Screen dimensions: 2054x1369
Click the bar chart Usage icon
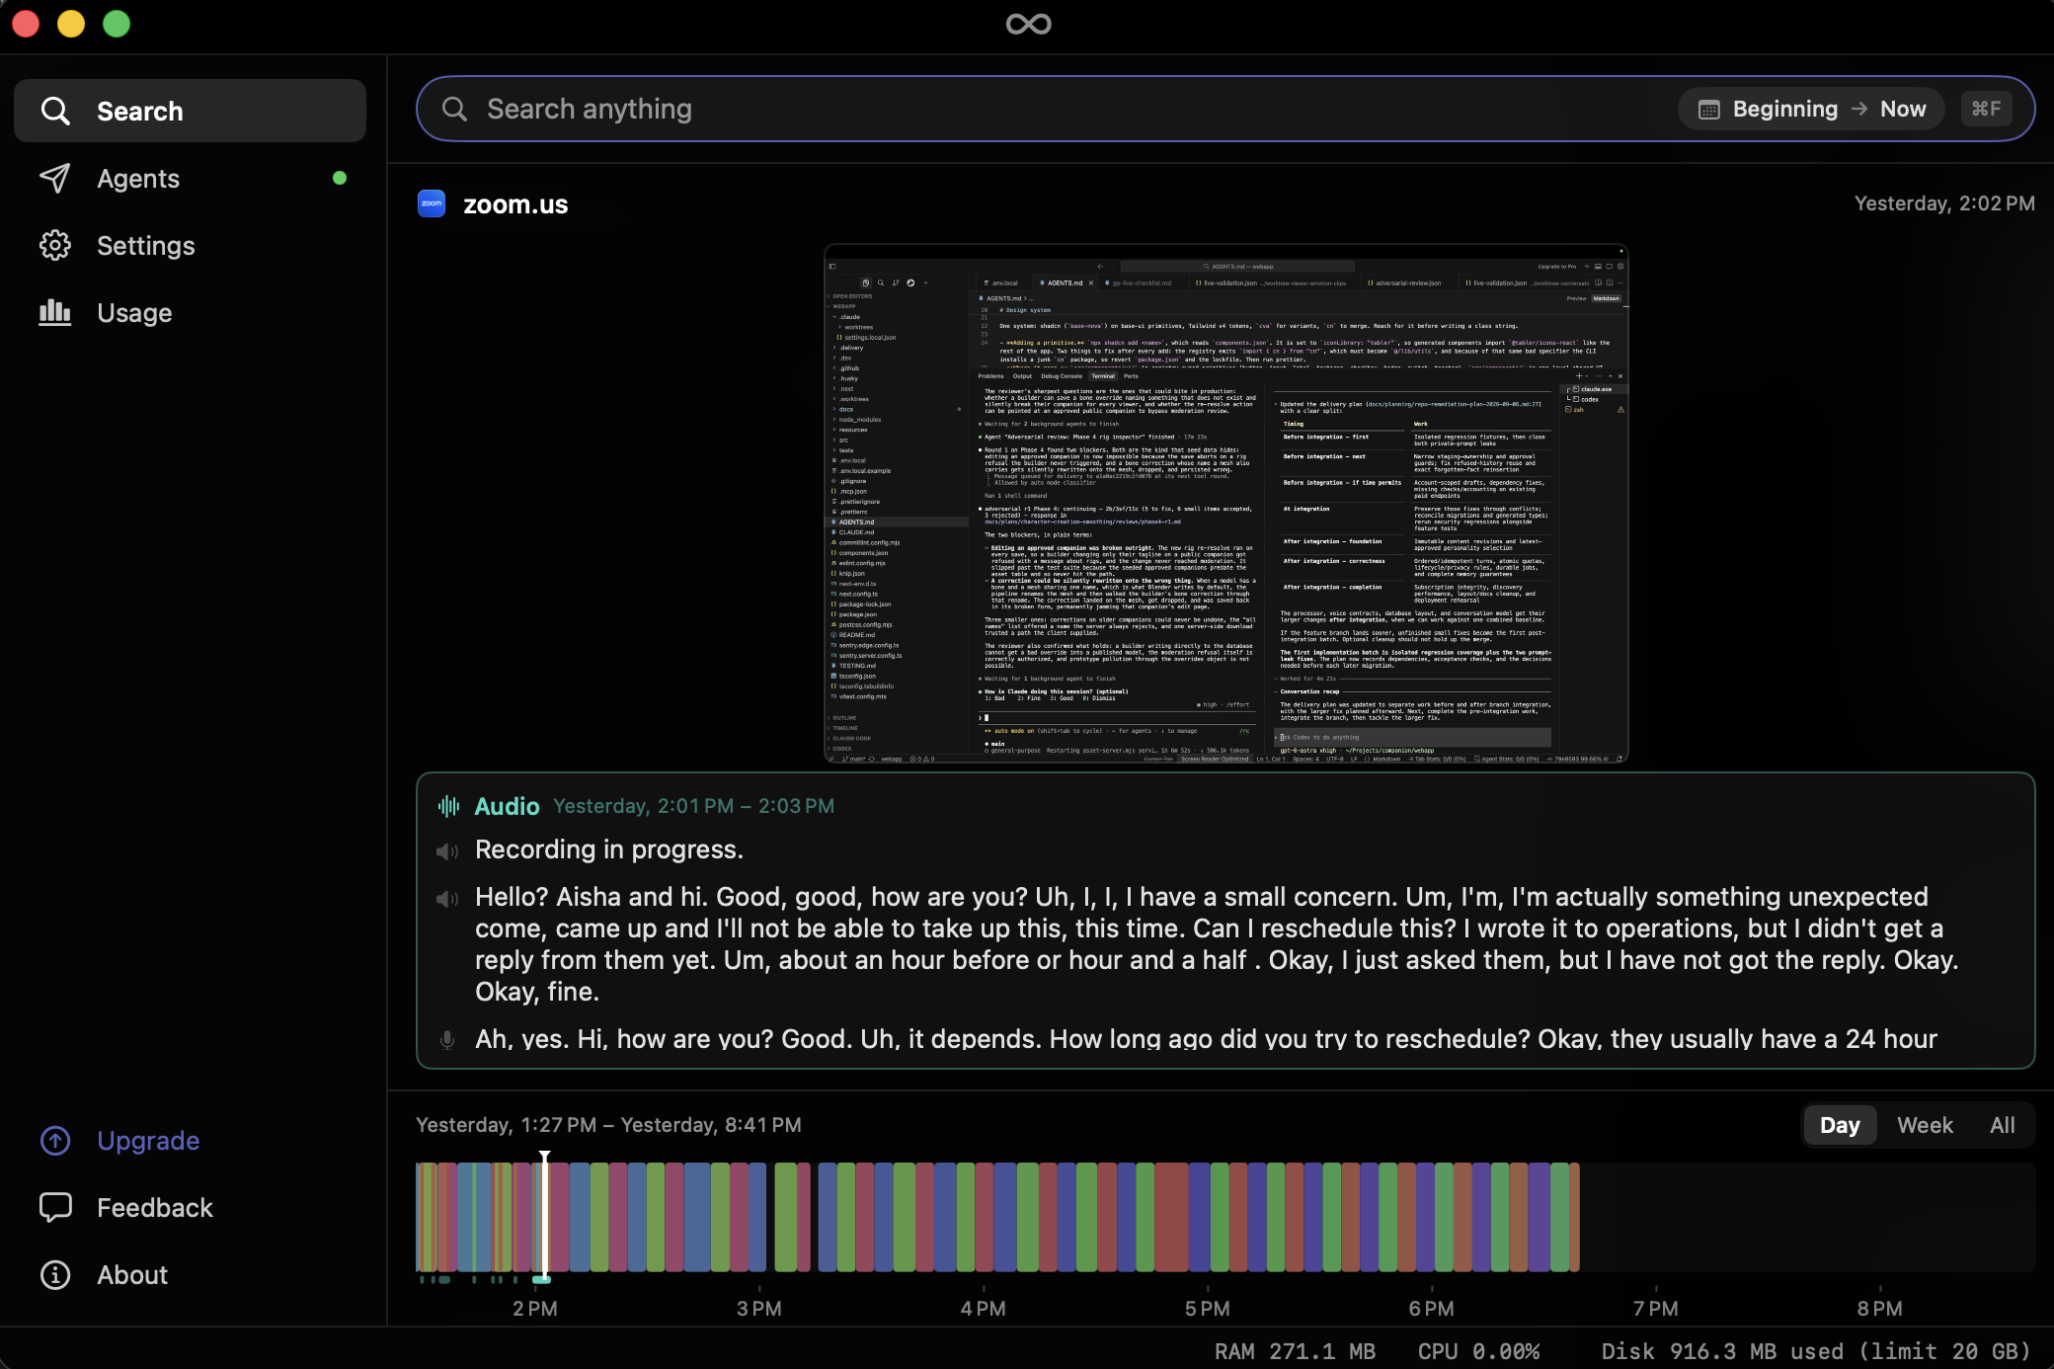[55, 312]
